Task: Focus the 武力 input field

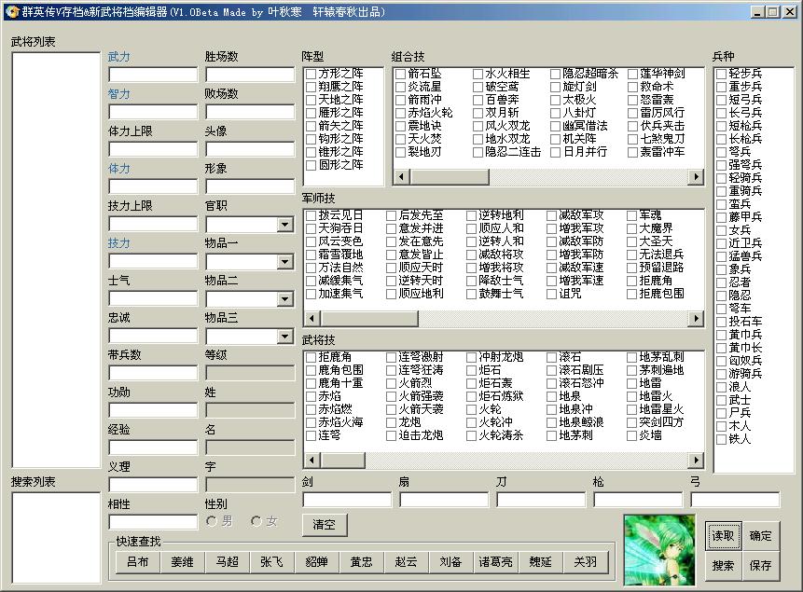Action: pyautogui.click(x=152, y=75)
